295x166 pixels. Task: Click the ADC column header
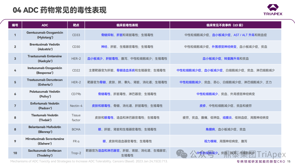click(x=44, y=25)
